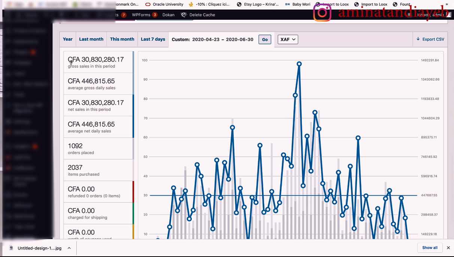Click the Oracle University bookmark icon
Screen dimensions: 454x257
pos(148,4)
